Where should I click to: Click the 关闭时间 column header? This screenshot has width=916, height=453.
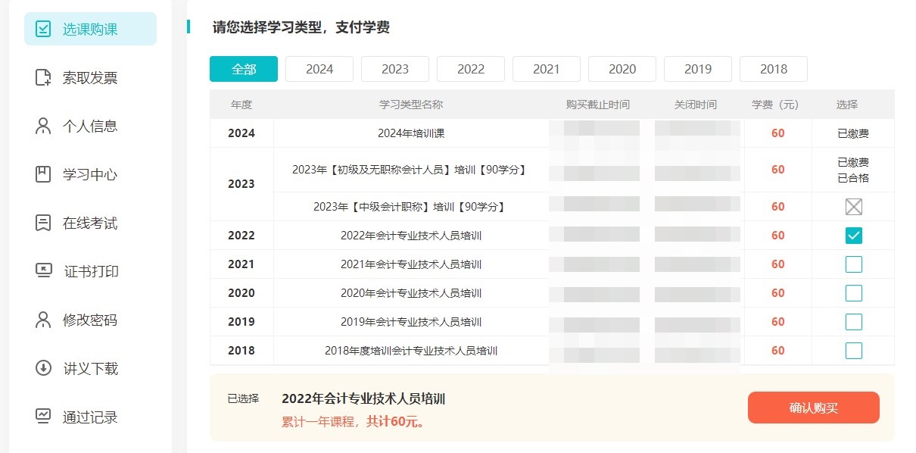[x=696, y=105]
